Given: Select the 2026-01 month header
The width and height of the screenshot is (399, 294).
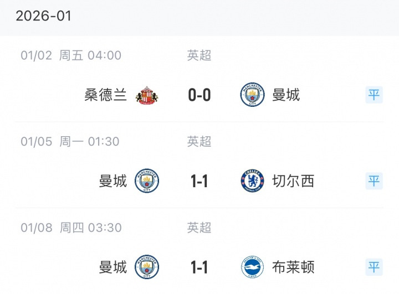Looking at the screenshot, I should [x=44, y=16].
